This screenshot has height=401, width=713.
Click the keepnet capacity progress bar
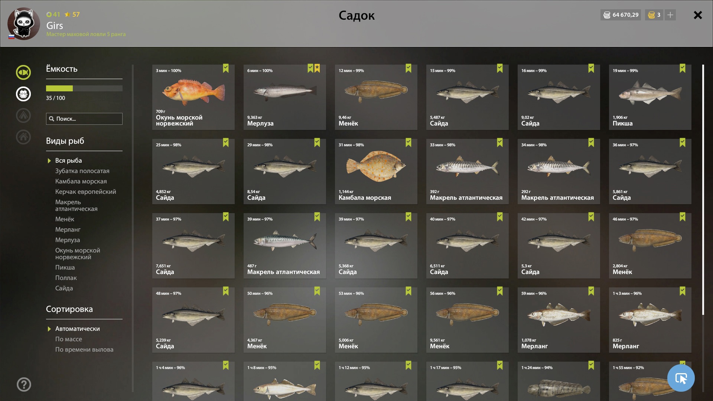point(84,88)
